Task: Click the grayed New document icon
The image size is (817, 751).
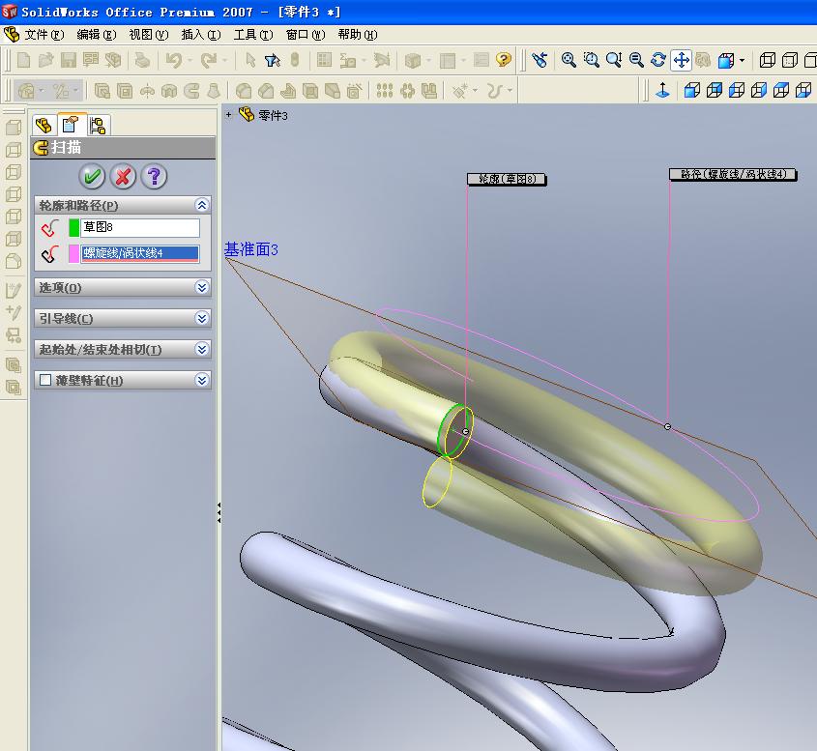Action: pyautogui.click(x=23, y=60)
